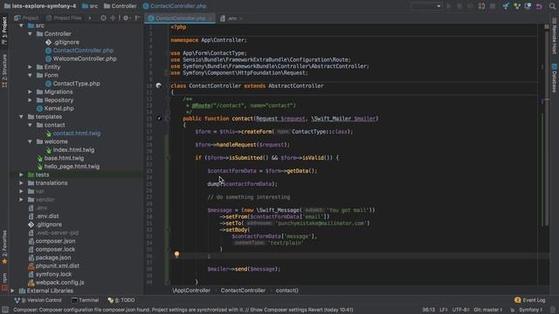
Task: Select composer.json in project tree
Action: [x=55, y=241]
